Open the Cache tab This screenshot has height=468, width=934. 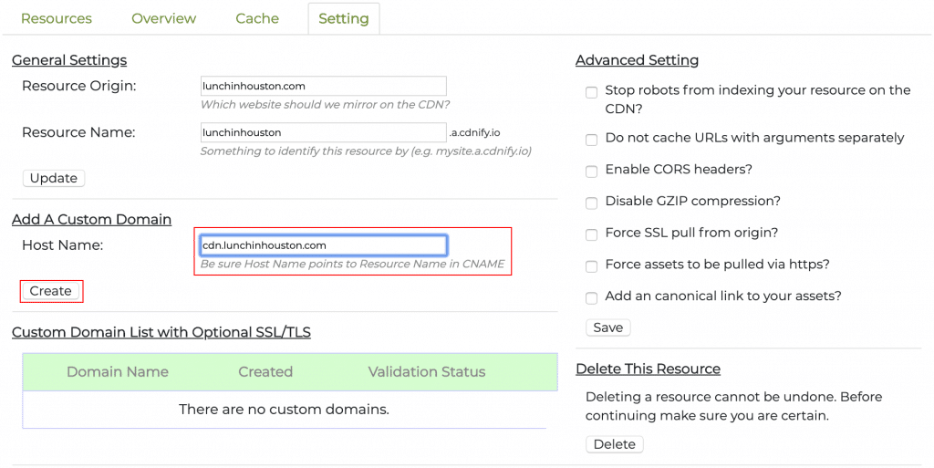[x=257, y=18]
